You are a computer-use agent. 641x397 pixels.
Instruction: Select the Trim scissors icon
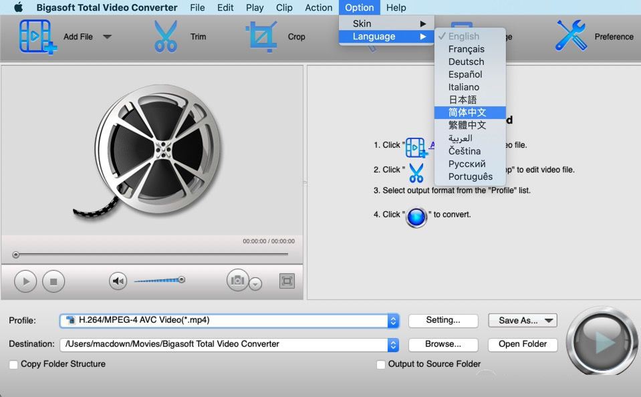(x=166, y=37)
